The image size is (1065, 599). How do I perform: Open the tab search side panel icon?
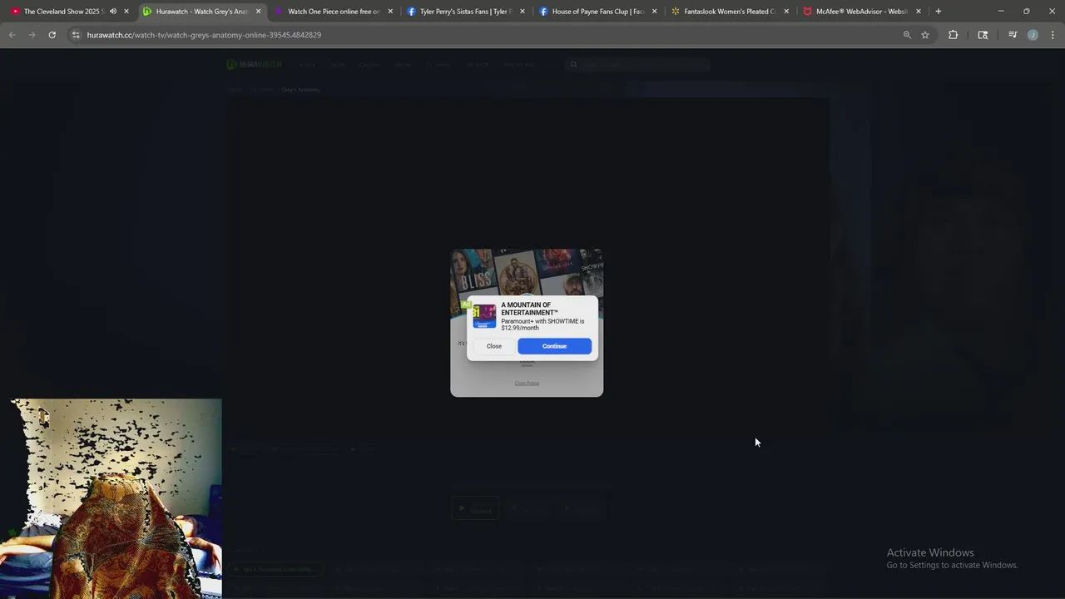(x=983, y=35)
